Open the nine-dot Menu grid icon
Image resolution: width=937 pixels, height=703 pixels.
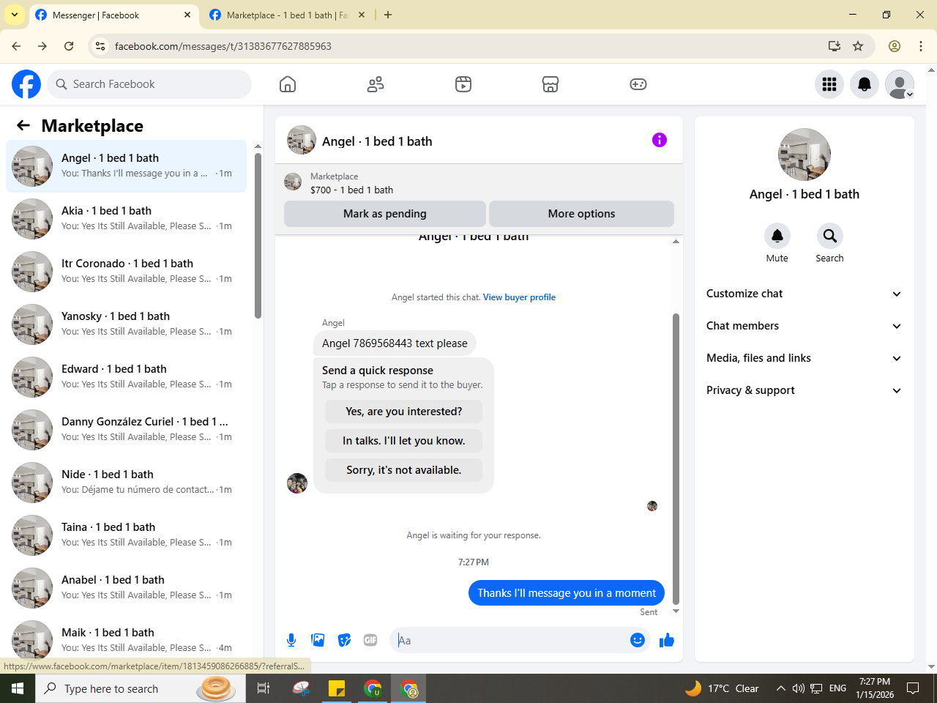(829, 84)
